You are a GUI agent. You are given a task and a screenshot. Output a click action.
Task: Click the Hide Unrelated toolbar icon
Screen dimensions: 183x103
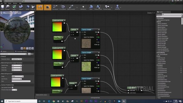click(71, 7)
